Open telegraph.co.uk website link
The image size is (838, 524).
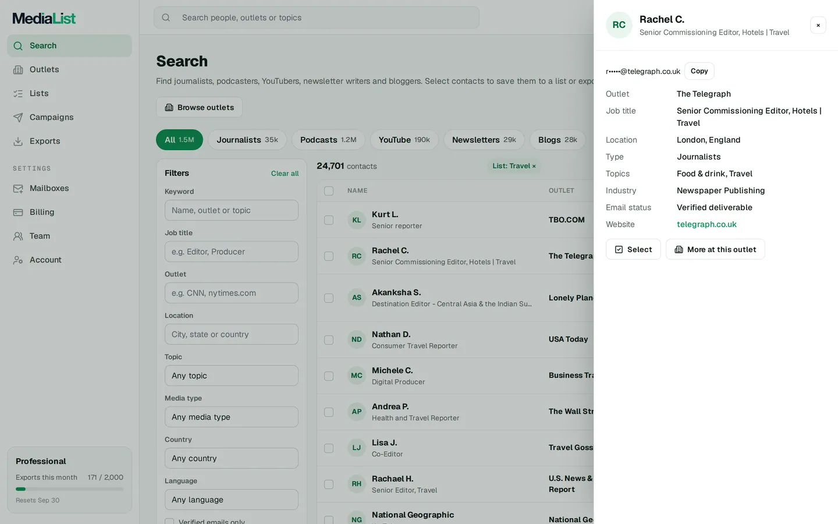tap(706, 224)
